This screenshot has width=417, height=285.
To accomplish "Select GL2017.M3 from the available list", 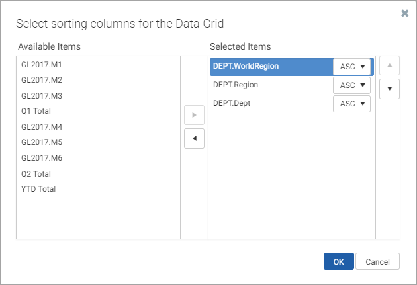I will click(98, 96).
